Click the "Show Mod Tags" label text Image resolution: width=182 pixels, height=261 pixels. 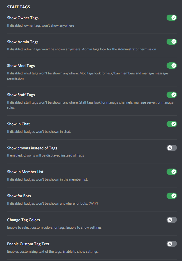click(21, 66)
